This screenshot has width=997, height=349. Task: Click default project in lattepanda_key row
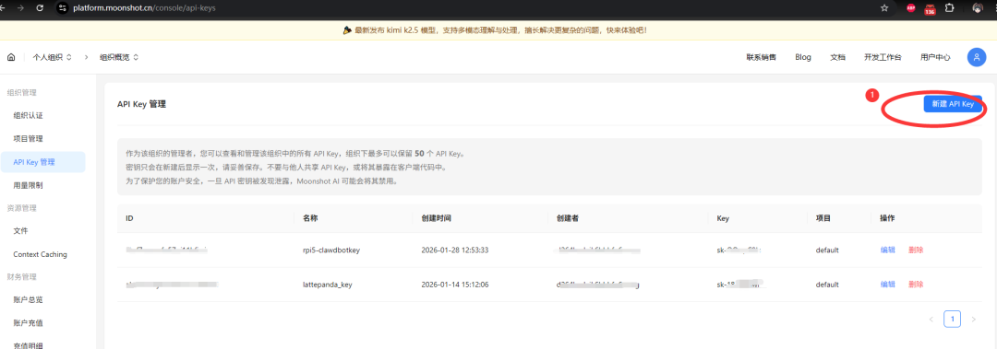[827, 285]
